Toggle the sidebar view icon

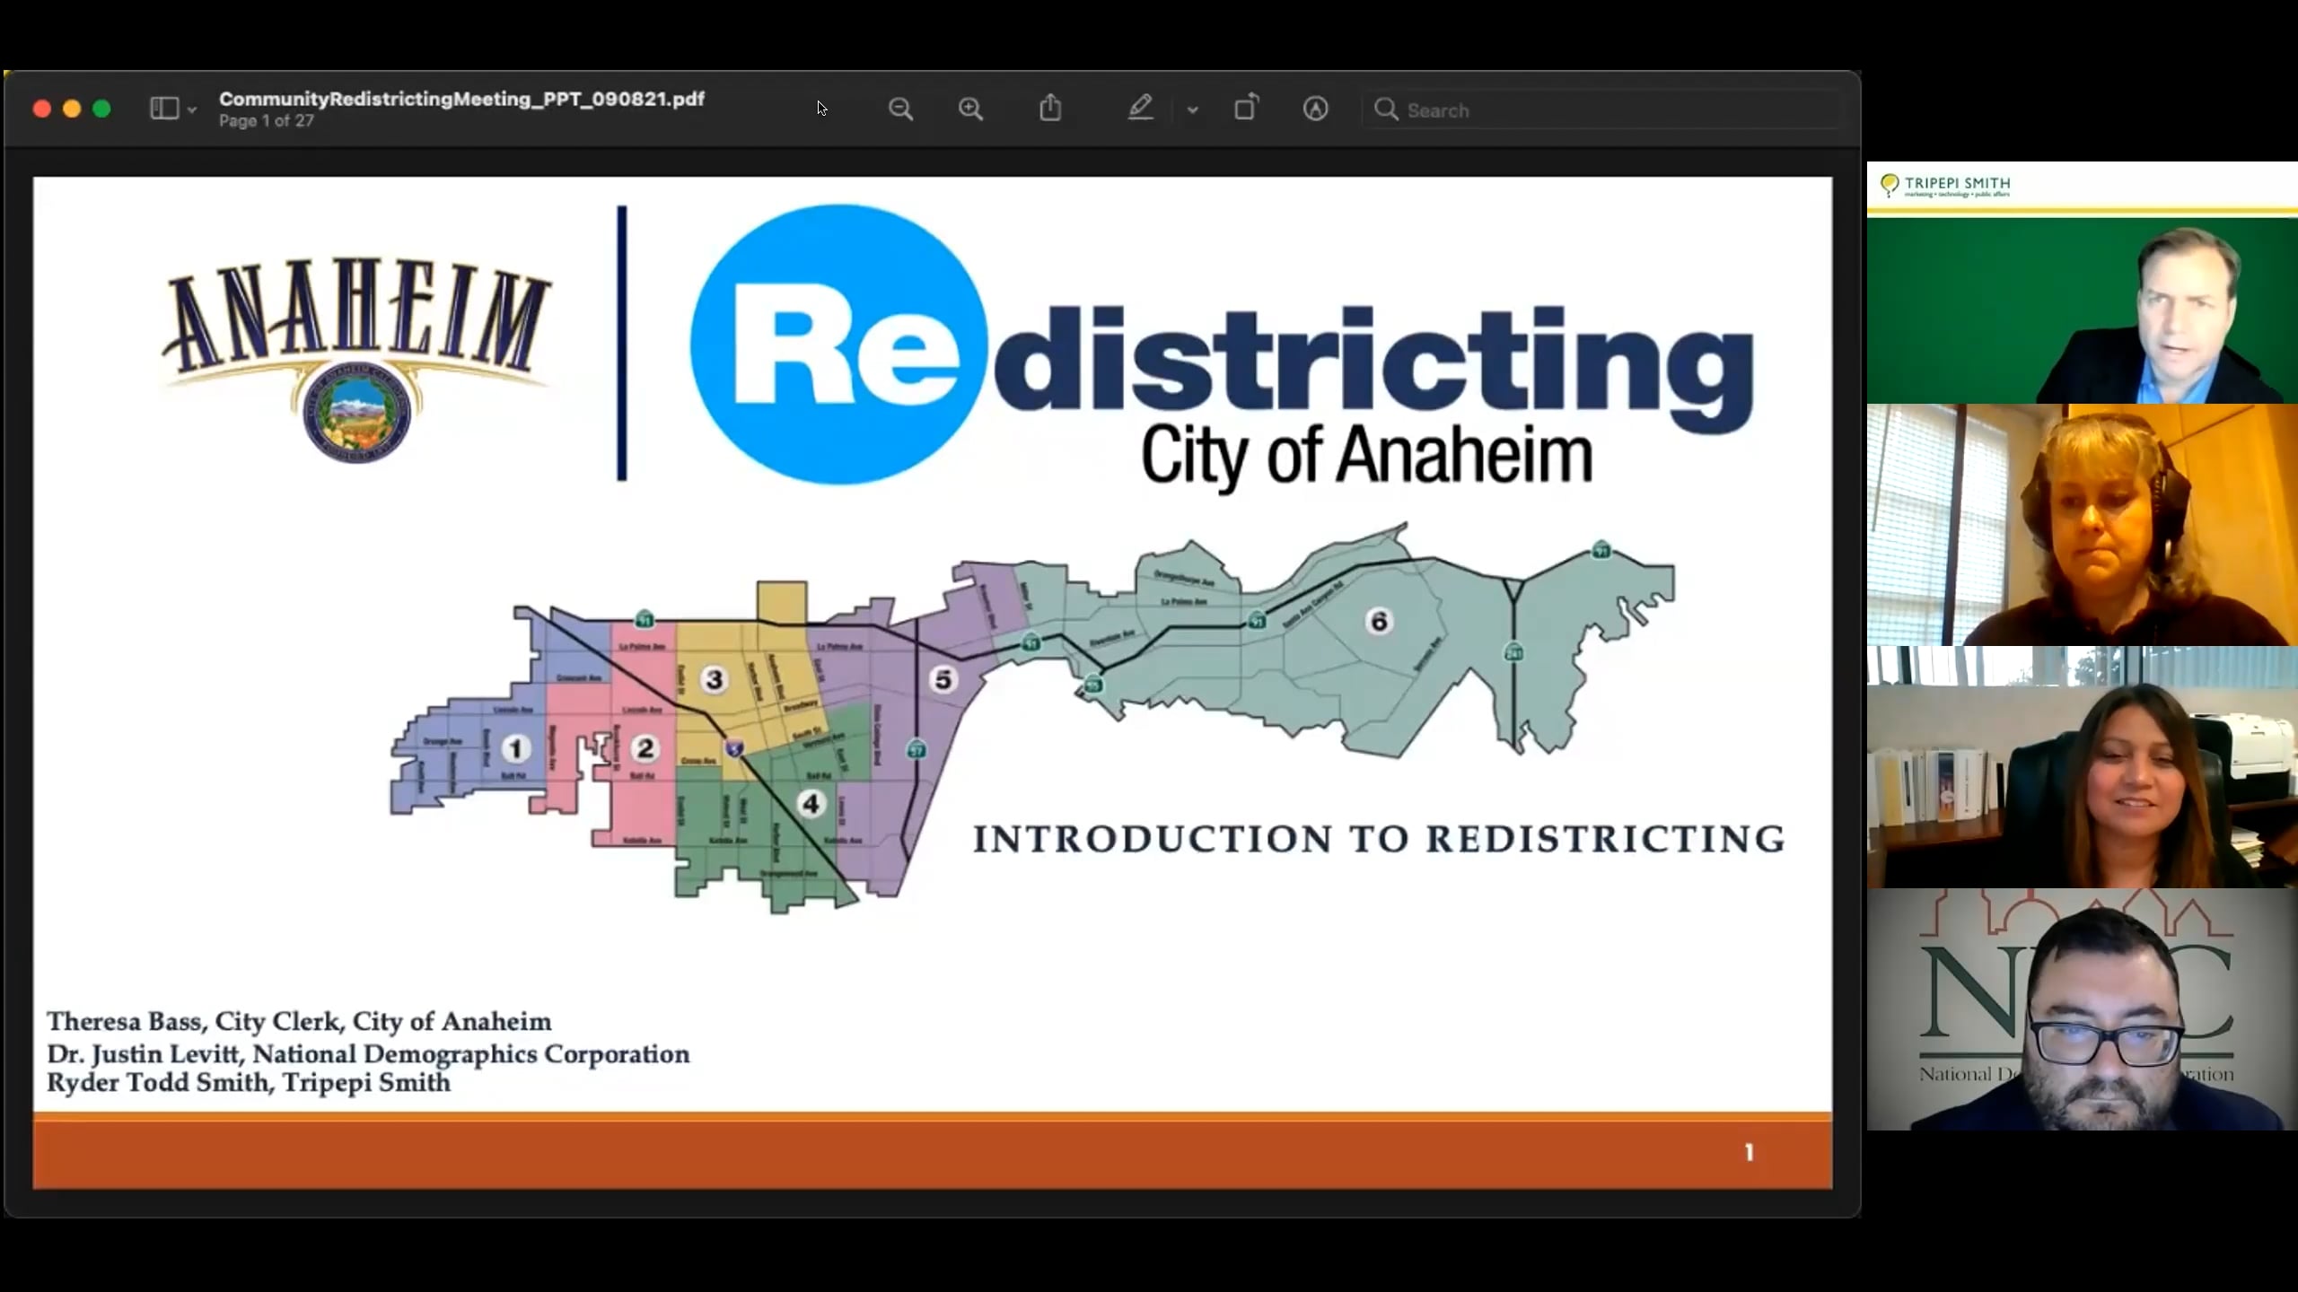(x=164, y=109)
